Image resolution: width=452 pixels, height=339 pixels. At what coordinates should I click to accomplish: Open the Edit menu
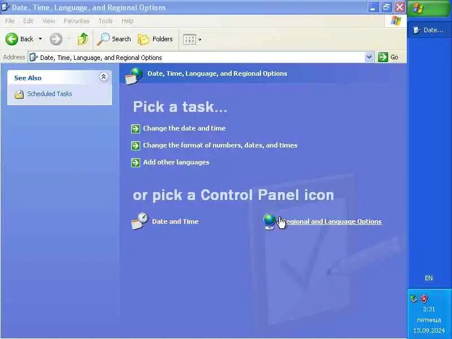coord(28,21)
